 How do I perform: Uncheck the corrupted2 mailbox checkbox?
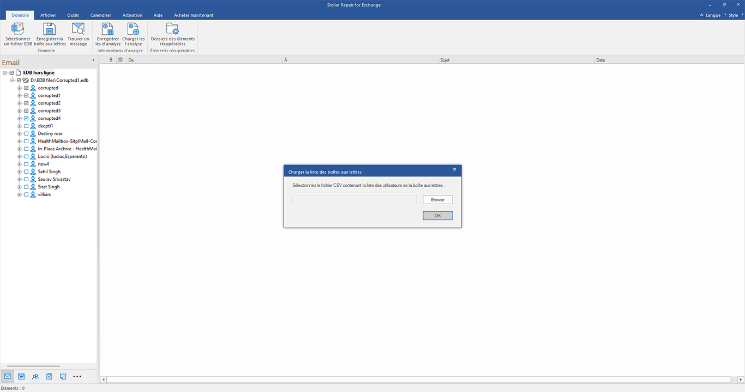(x=26, y=103)
